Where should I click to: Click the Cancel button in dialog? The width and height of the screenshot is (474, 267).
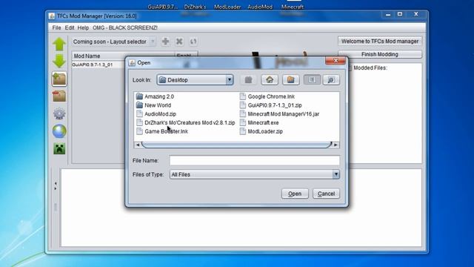(326, 194)
